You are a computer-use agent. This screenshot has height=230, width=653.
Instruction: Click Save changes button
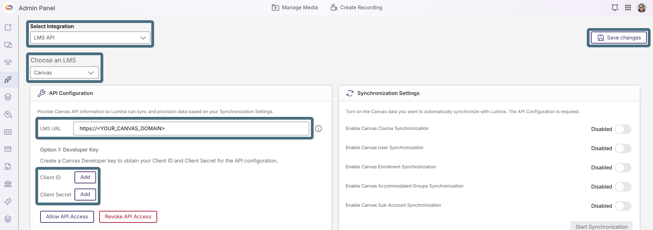point(619,38)
